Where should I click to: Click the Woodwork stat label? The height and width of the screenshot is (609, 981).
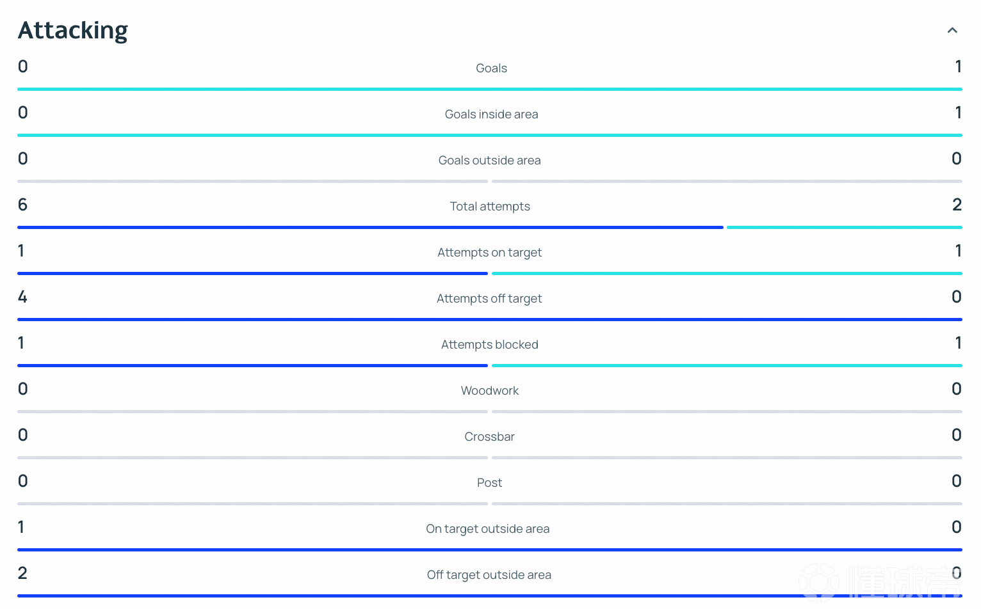coord(490,391)
